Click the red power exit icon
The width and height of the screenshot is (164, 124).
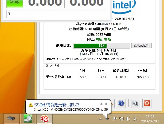click(147, 103)
